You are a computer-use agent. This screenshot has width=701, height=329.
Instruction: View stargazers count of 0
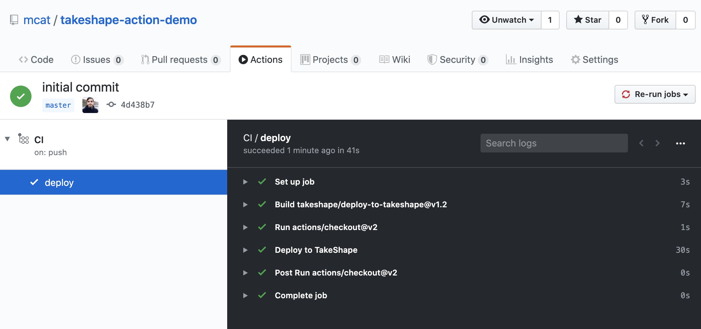coord(618,20)
